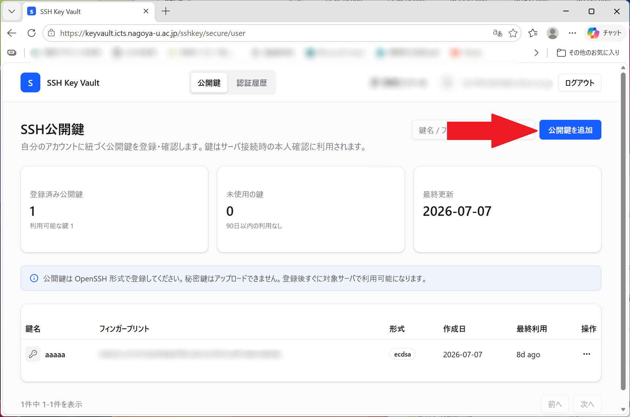Click the page vertical scrollbar
Viewport: 630px width, 417px height.
pyautogui.click(x=623, y=231)
